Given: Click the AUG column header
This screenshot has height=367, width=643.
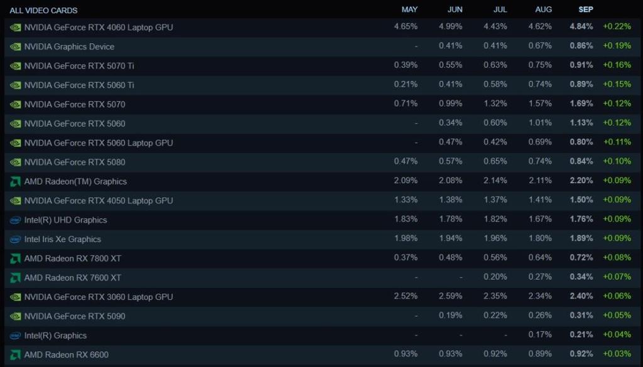Looking at the screenshot, I should point(544,9).
